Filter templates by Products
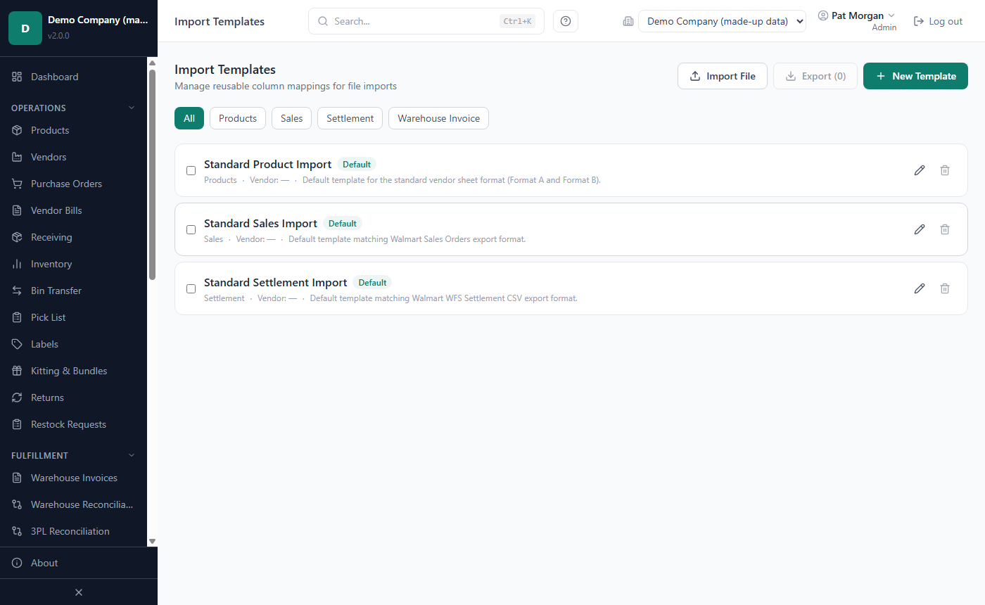This screenshot has height=605, width=985. click(238, 118)
